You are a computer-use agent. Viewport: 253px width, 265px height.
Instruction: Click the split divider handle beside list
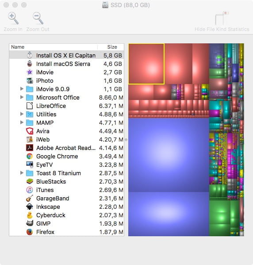coord(126,140)
